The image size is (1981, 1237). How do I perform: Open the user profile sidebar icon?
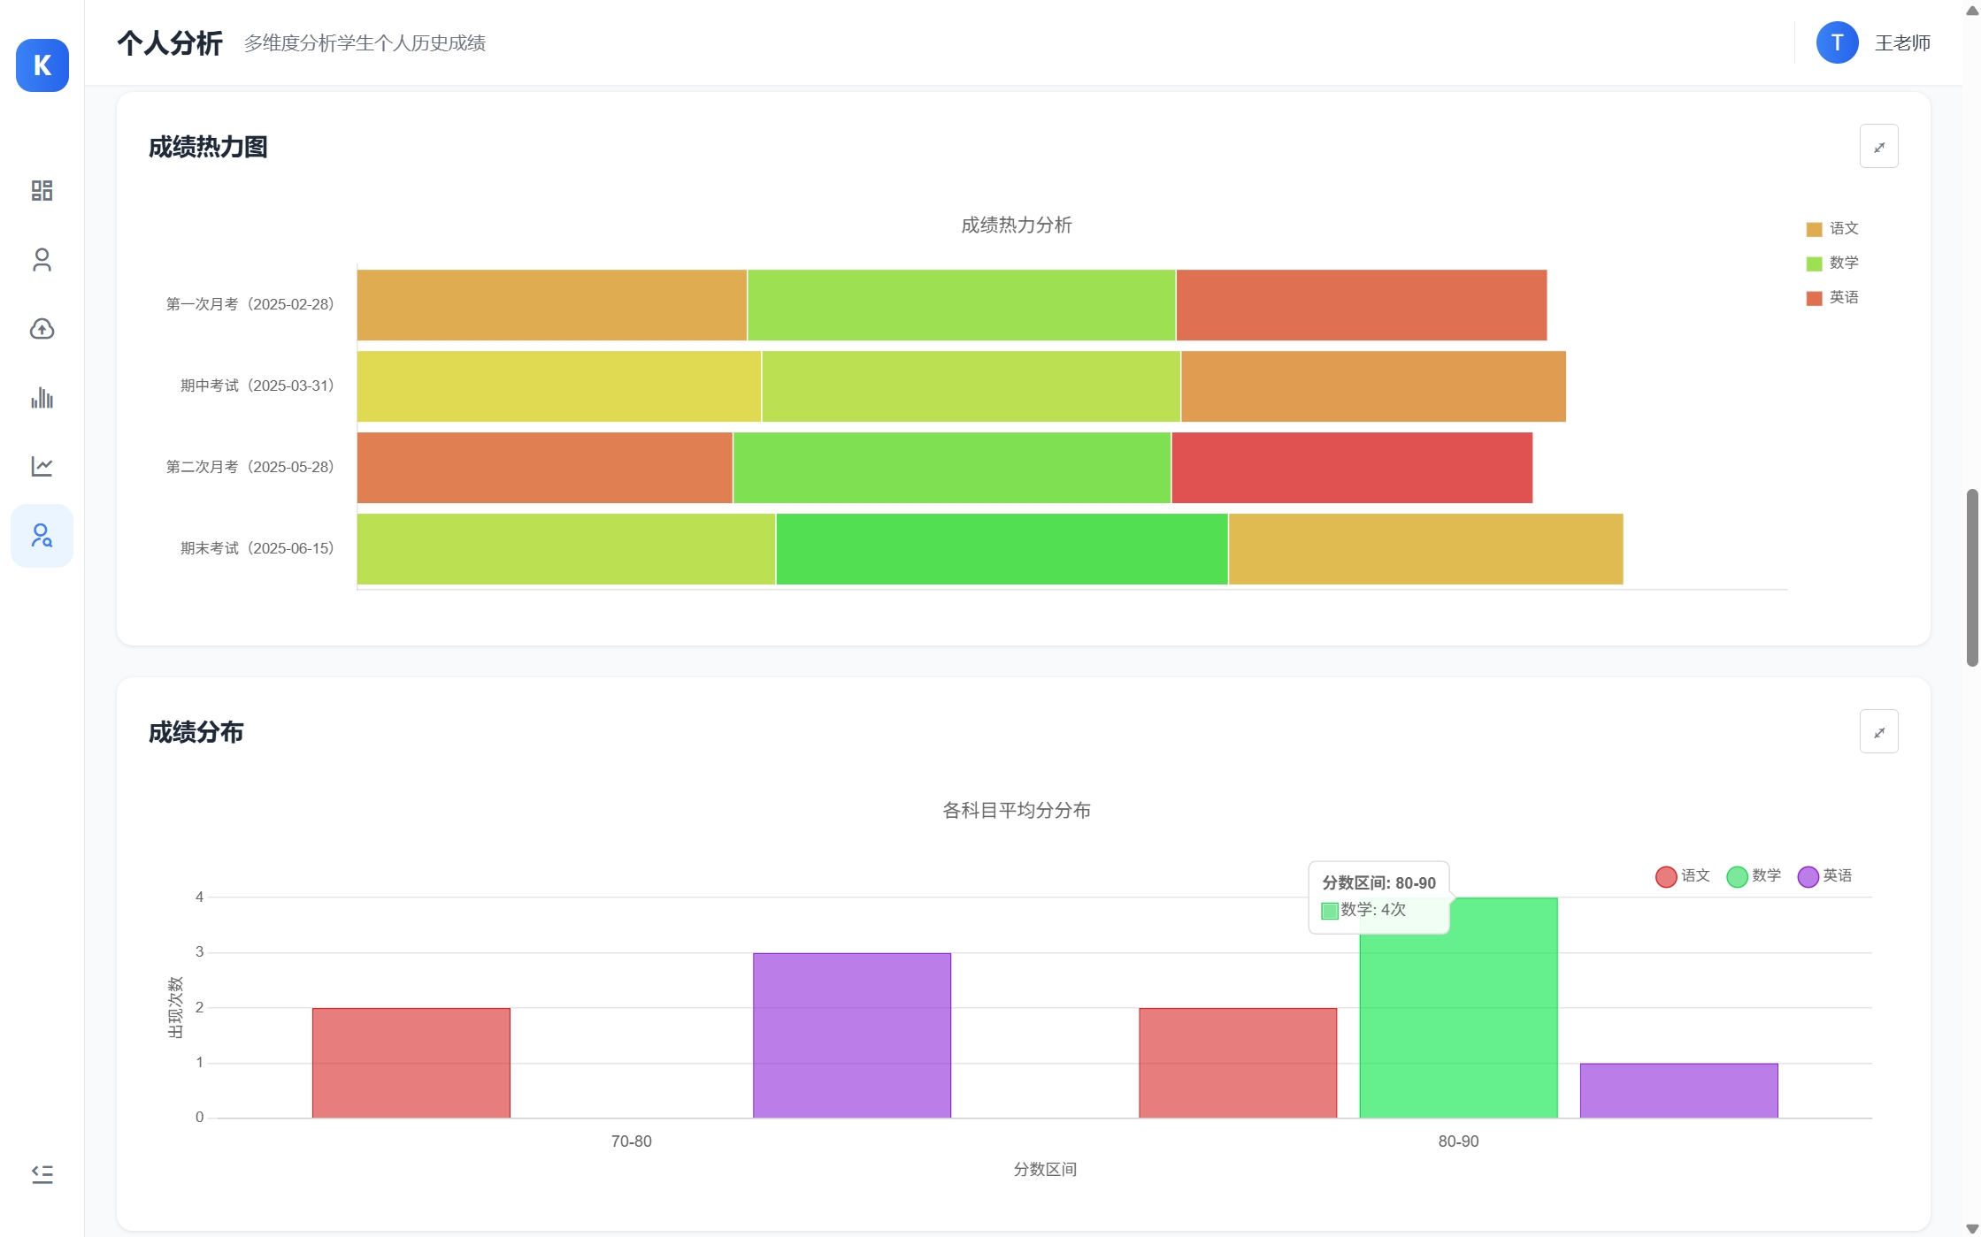tap(42, 260)
